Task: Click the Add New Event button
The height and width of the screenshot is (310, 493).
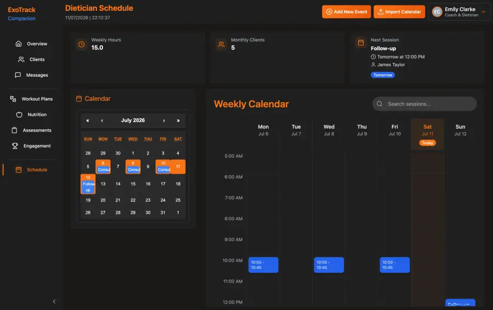Action: pos(346,12)
